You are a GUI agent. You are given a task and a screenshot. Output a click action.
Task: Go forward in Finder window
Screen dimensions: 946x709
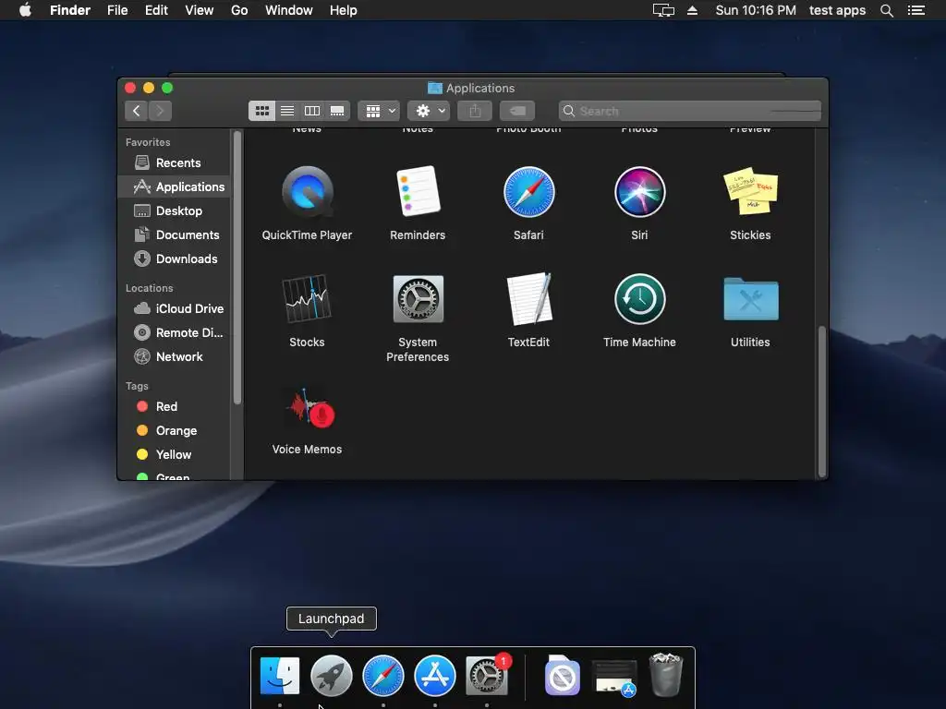click(x=160, y=111)
